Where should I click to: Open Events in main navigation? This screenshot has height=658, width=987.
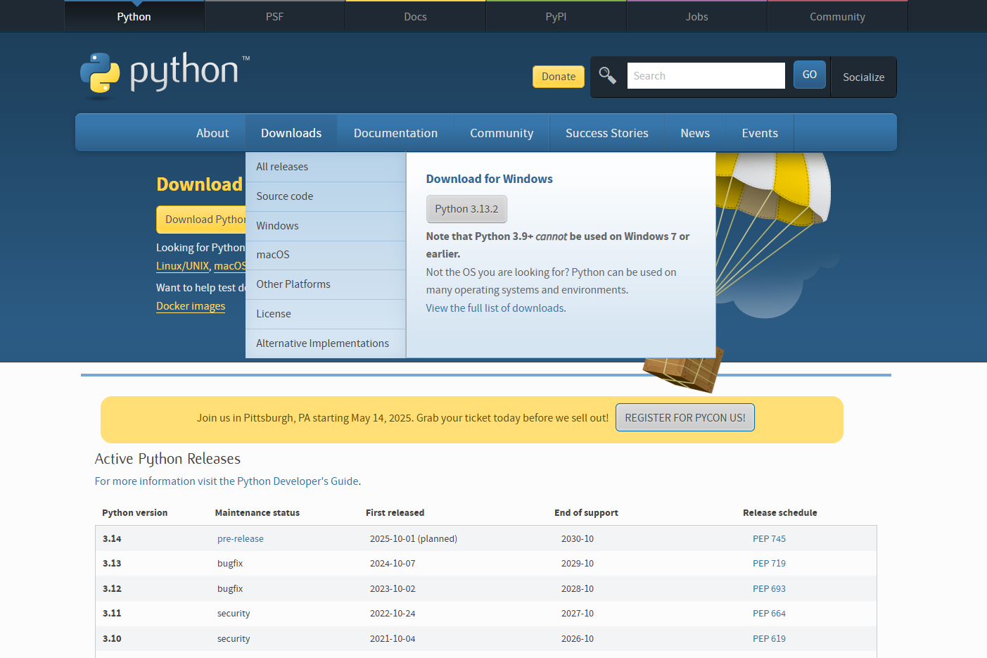pos(760,133)
